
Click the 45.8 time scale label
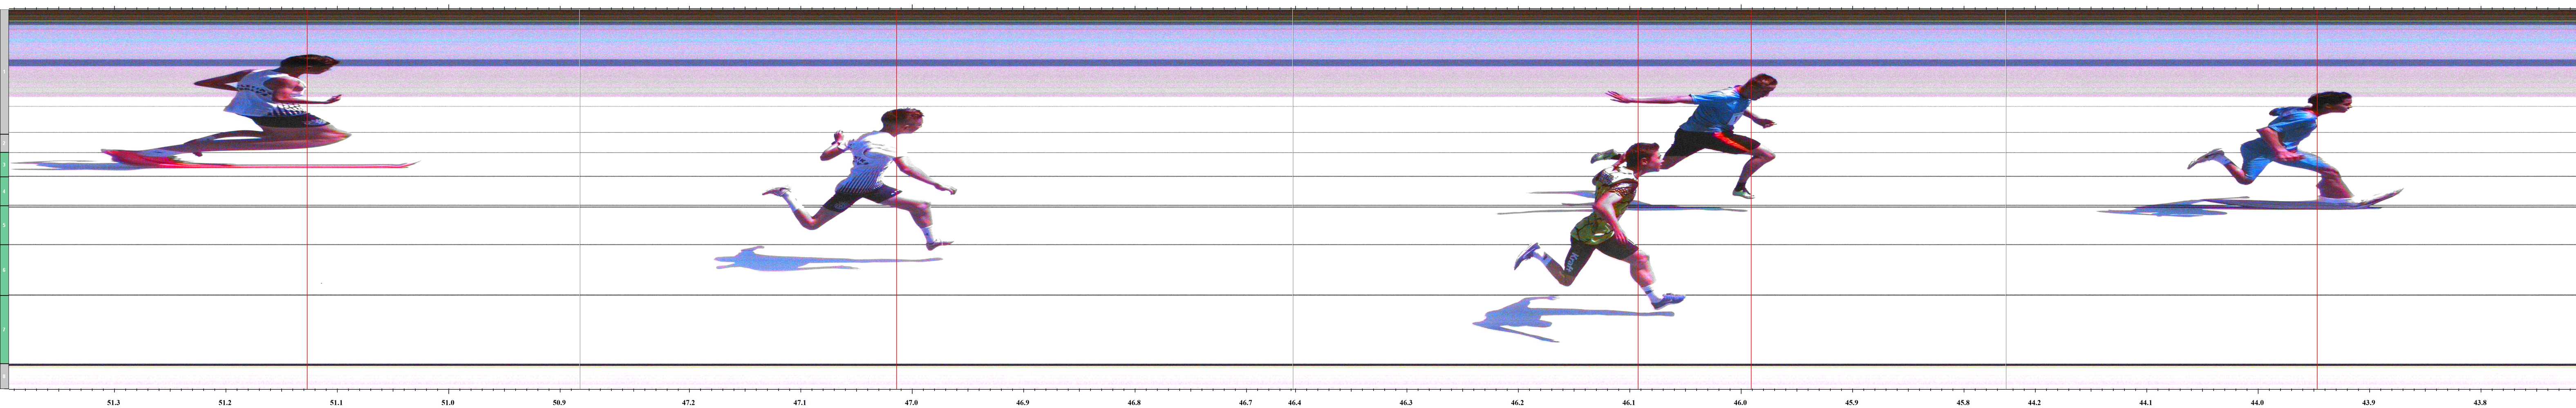(x=1963, y=403)
